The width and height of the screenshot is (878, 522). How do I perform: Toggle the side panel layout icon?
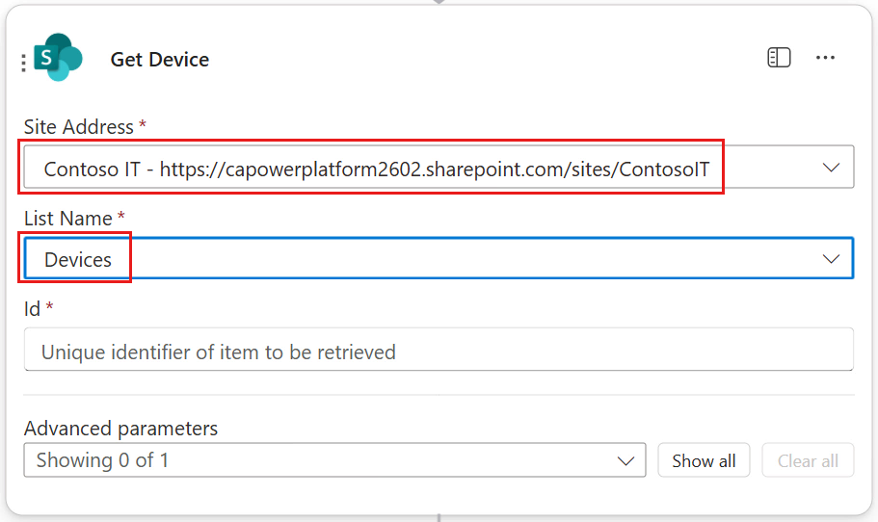(x=779, y=58)
